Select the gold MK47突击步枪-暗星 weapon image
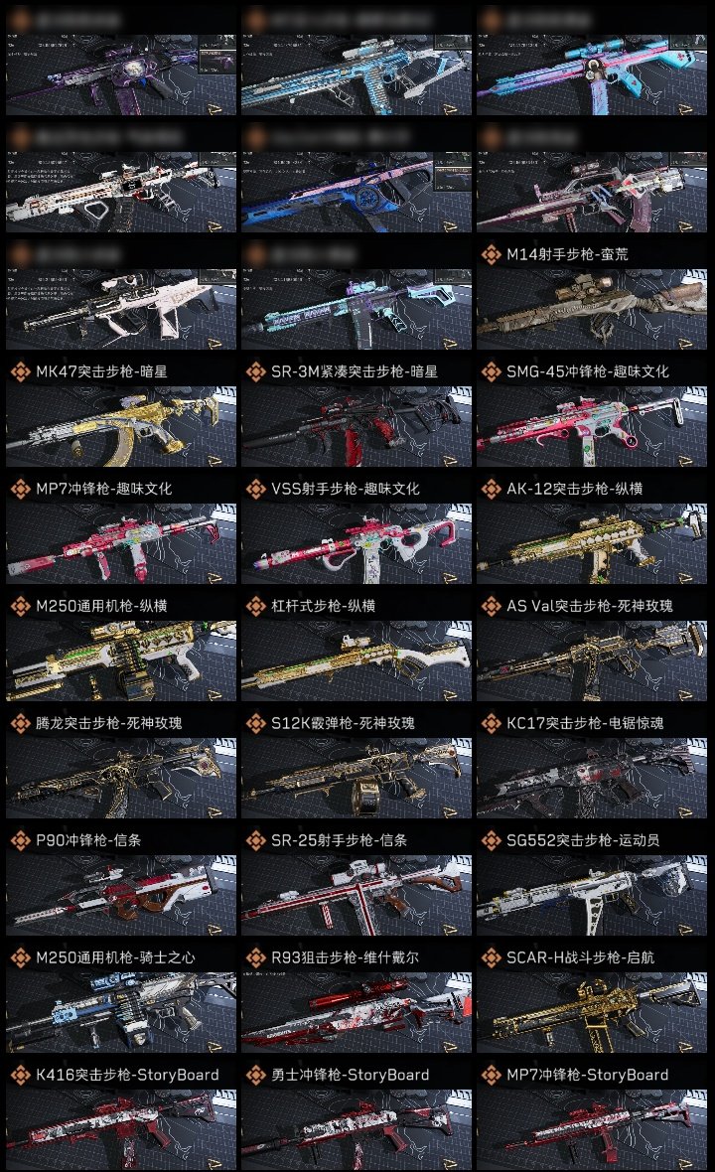The width and height of the screenshot is (715, 1172). coord(121,427)
